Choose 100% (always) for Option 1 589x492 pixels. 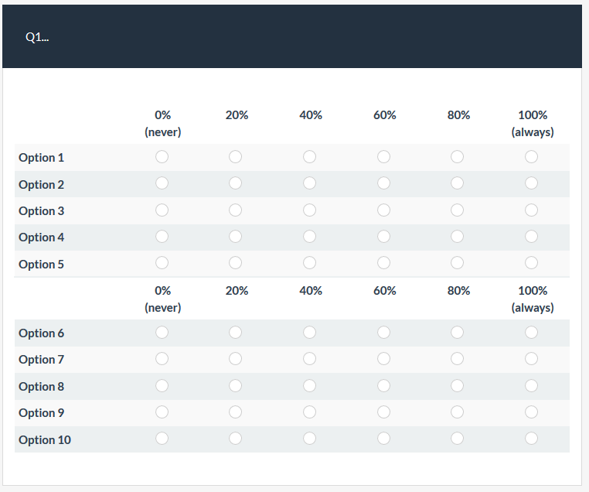[531, 157]
